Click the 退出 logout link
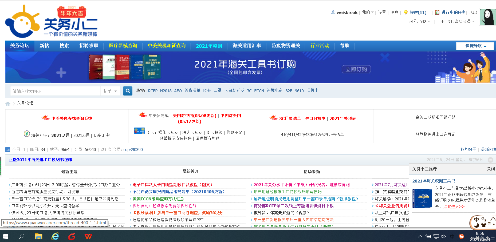496x242 pixels. coord(473,12)
